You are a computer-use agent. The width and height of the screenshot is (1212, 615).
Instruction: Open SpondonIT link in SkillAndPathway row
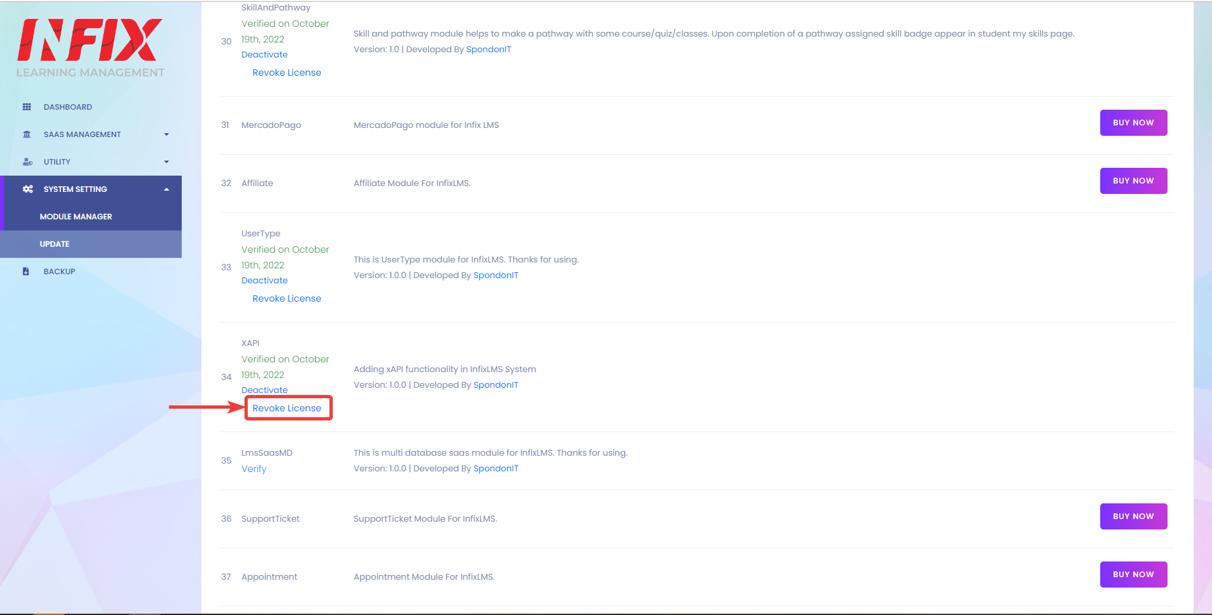tap(488, 50)
